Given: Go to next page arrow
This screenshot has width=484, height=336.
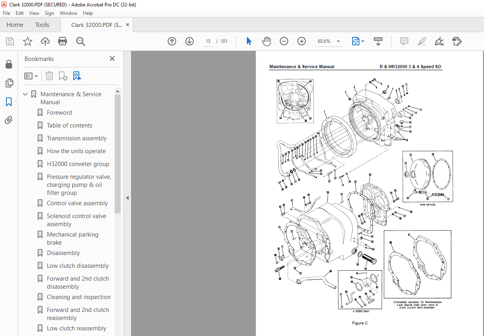Looking at the screenshot, I should click(x=190, y=41).
